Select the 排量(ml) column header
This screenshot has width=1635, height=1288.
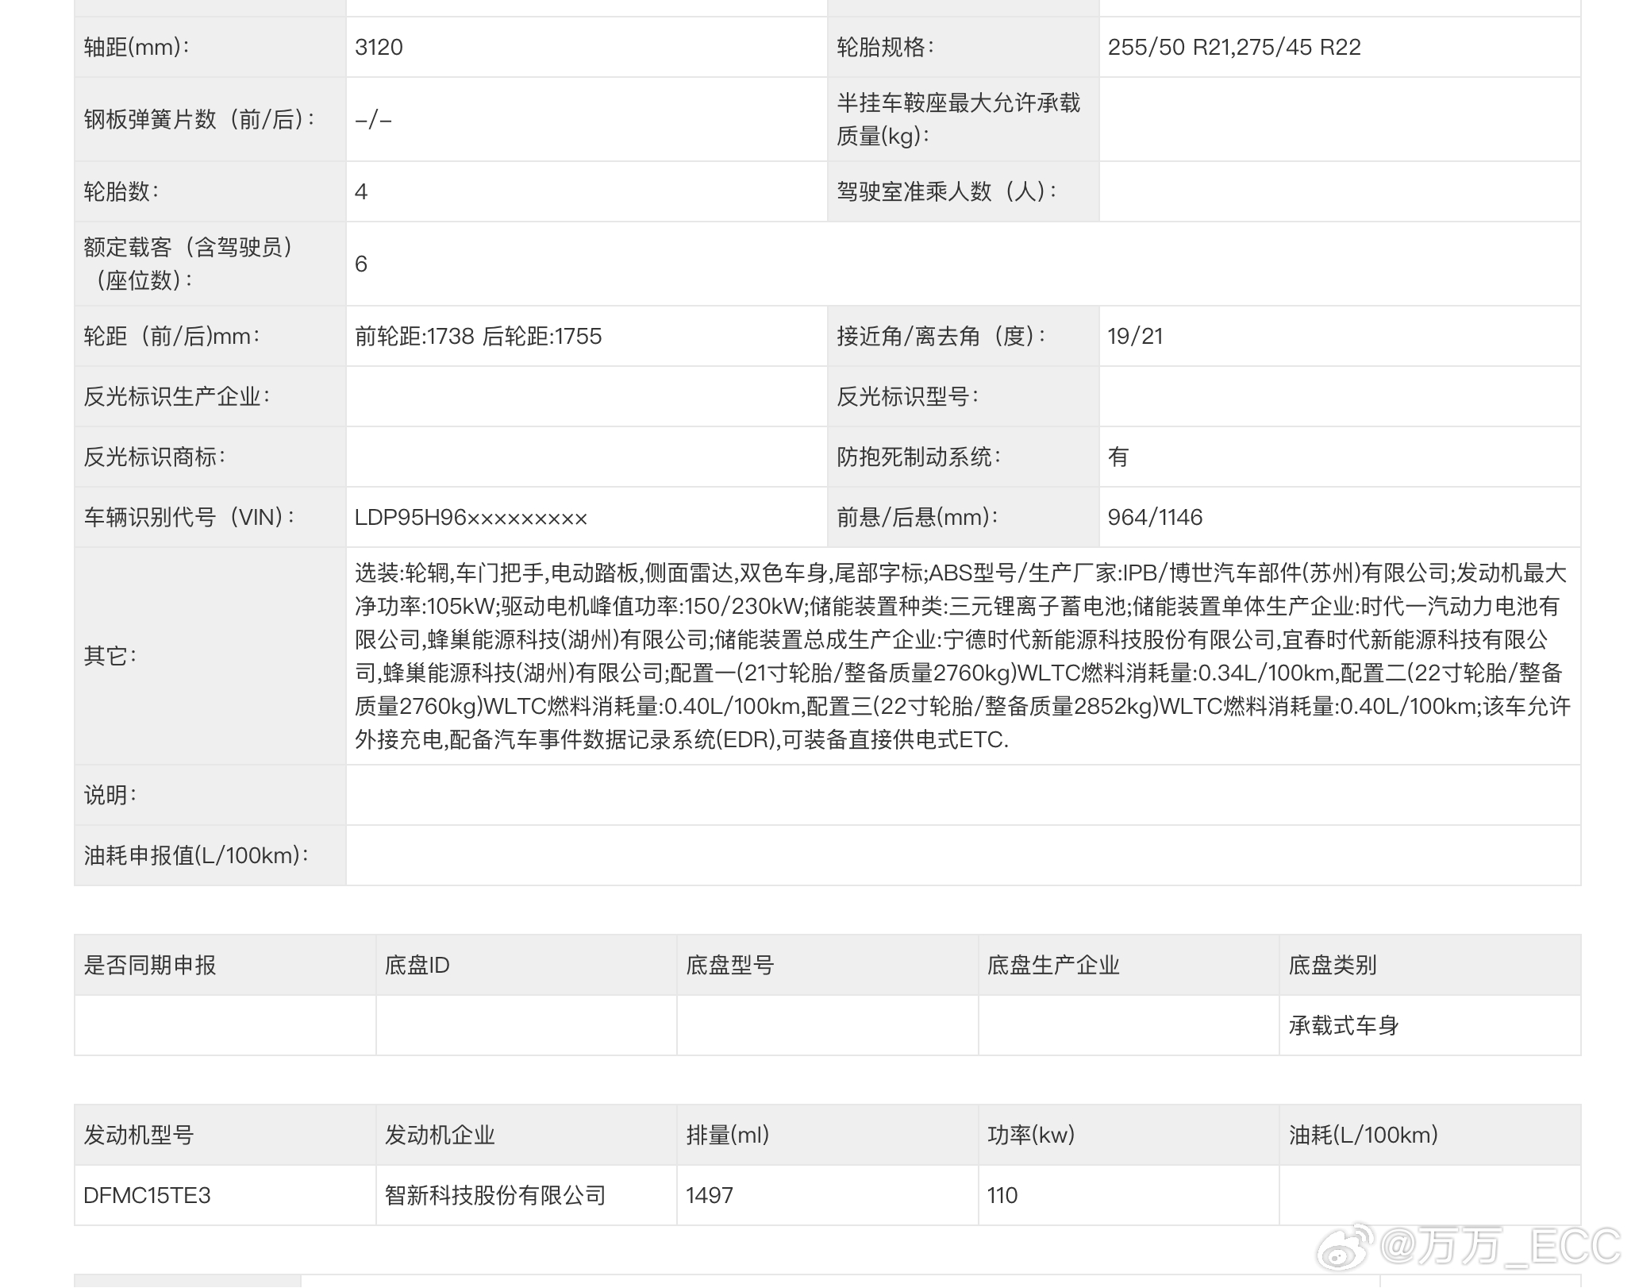point(728,1136)
